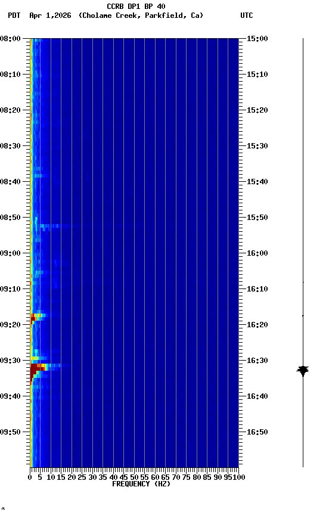Click the 09:50 PDT time label
Screen dimensions: 329x515
pos(10,432)
